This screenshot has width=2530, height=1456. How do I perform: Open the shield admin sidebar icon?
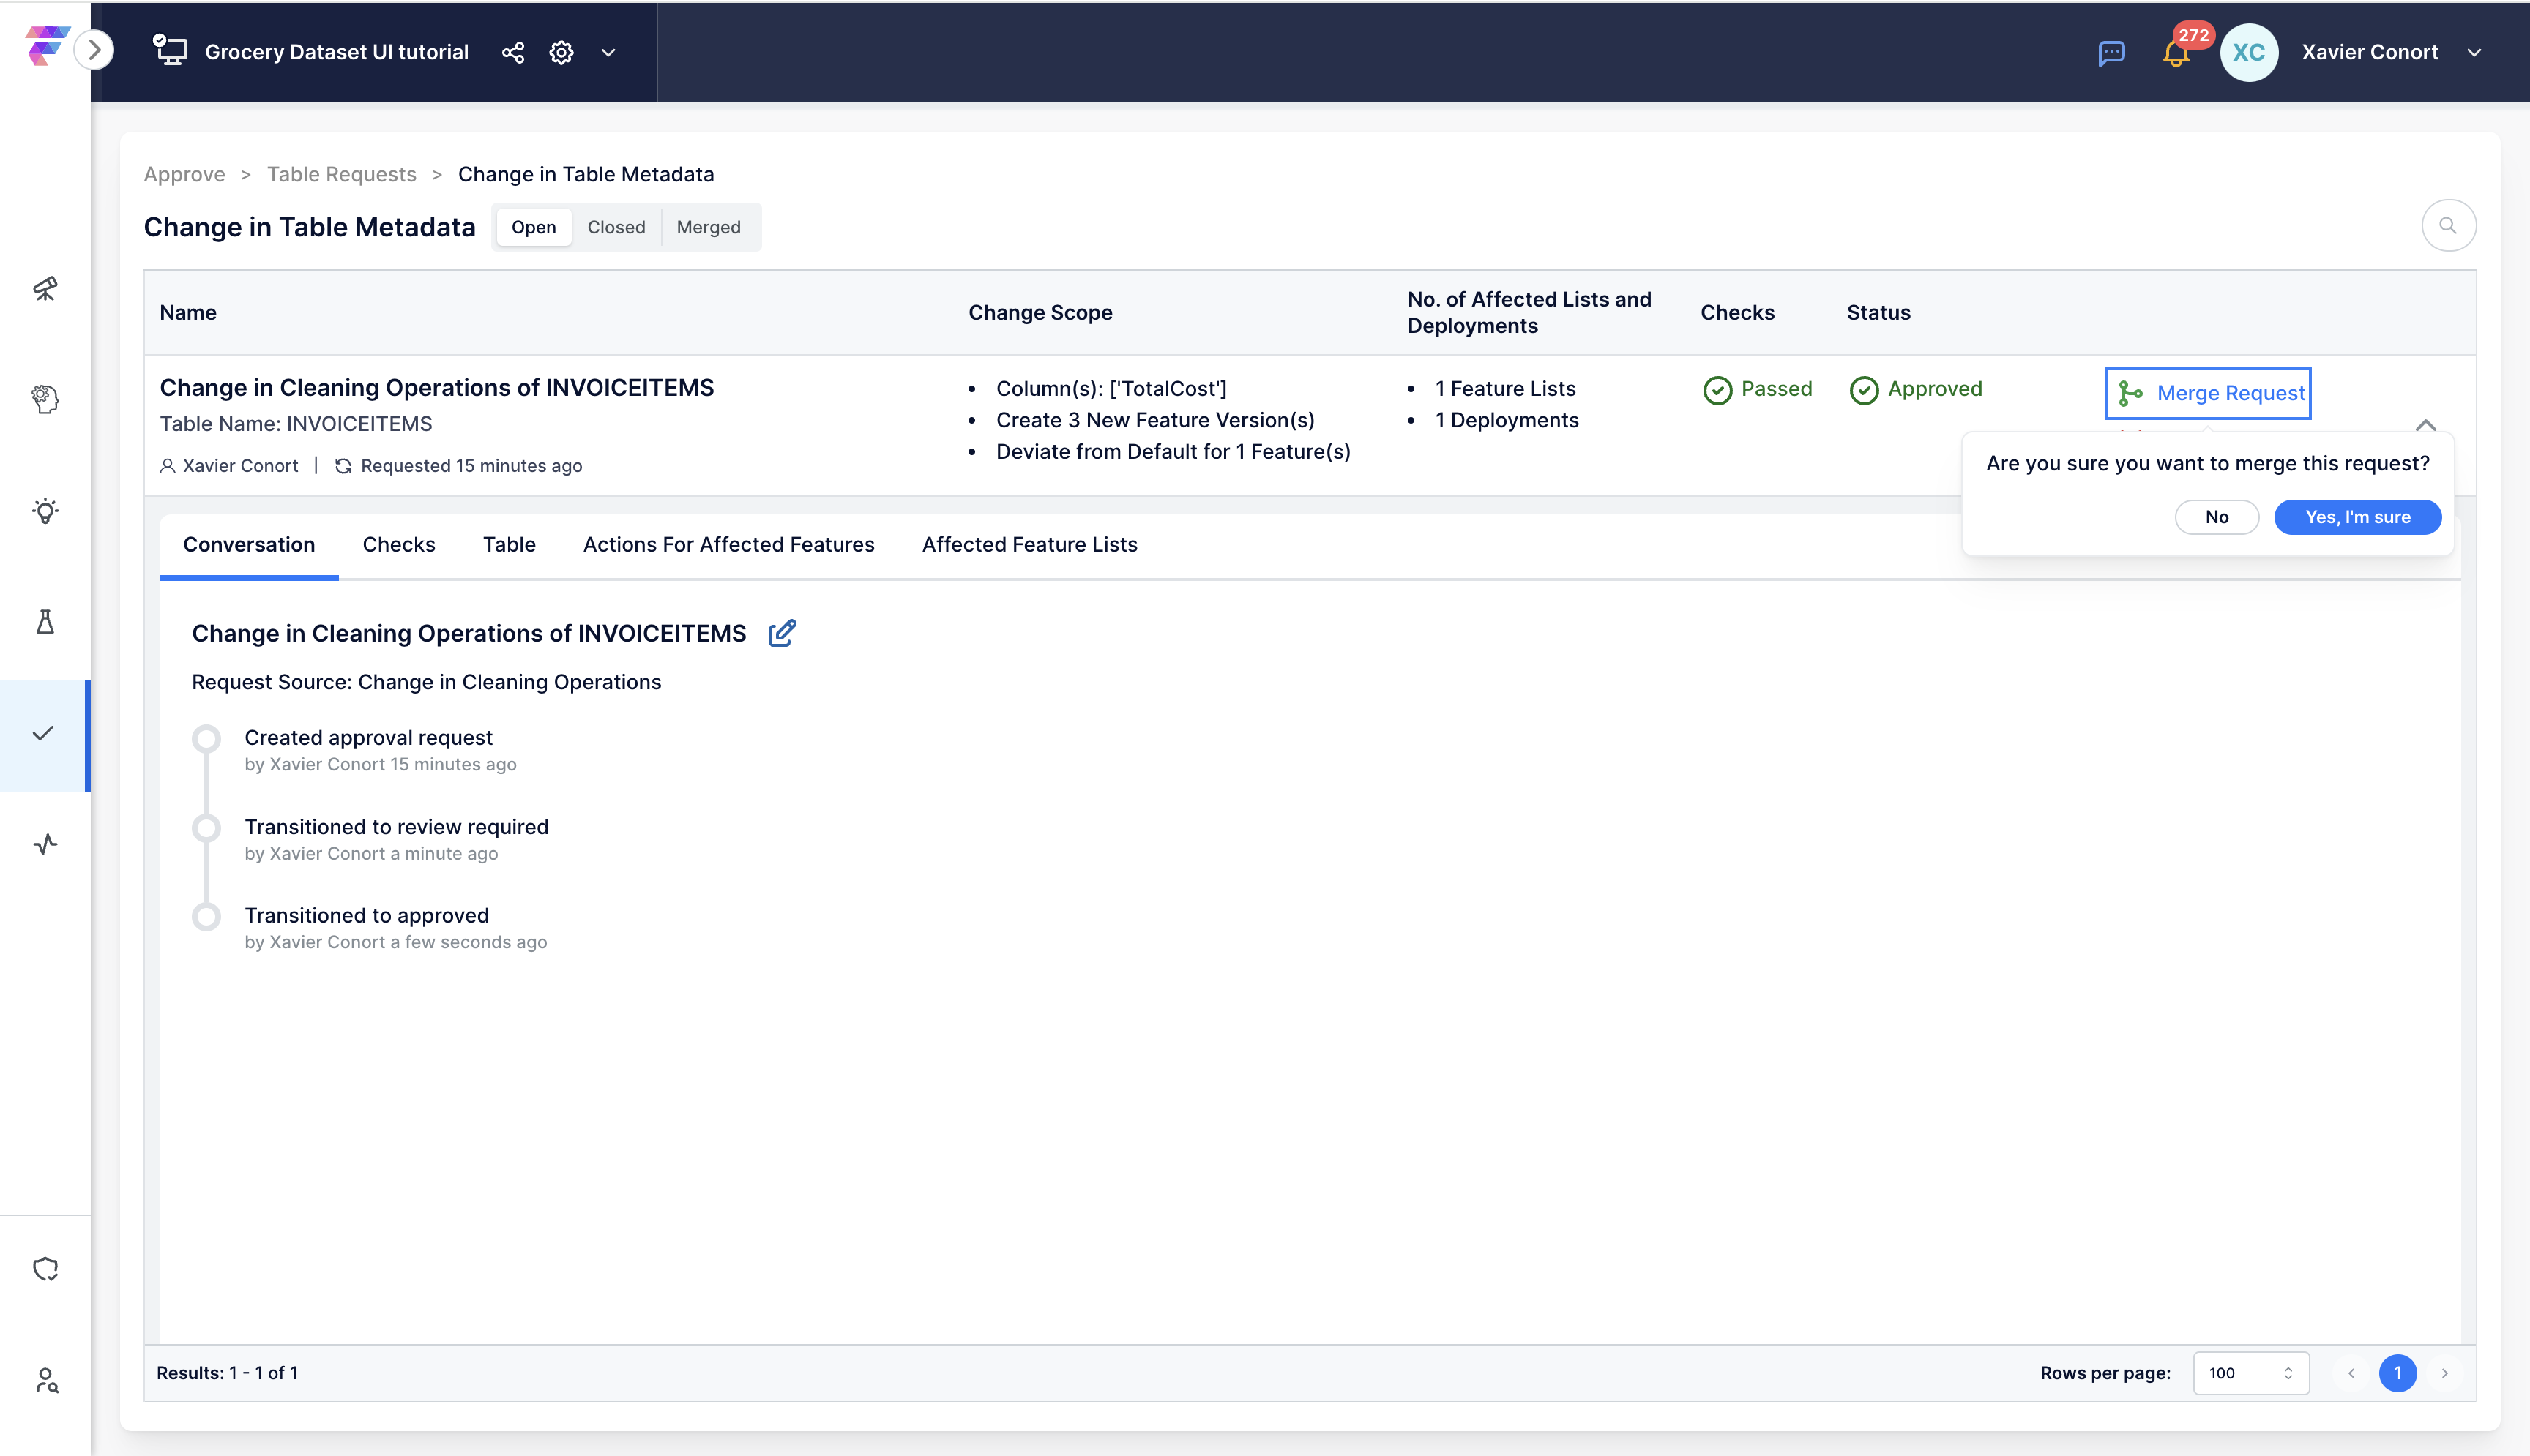click(45, 1269)
